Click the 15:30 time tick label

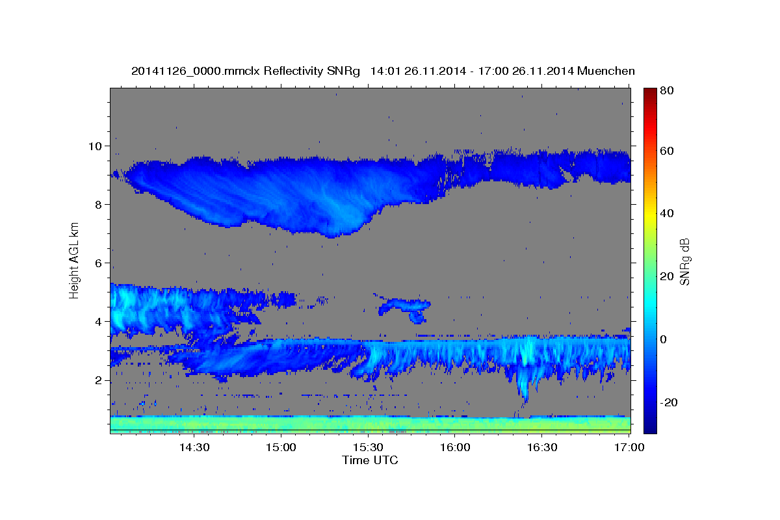(x=368, y=448)
